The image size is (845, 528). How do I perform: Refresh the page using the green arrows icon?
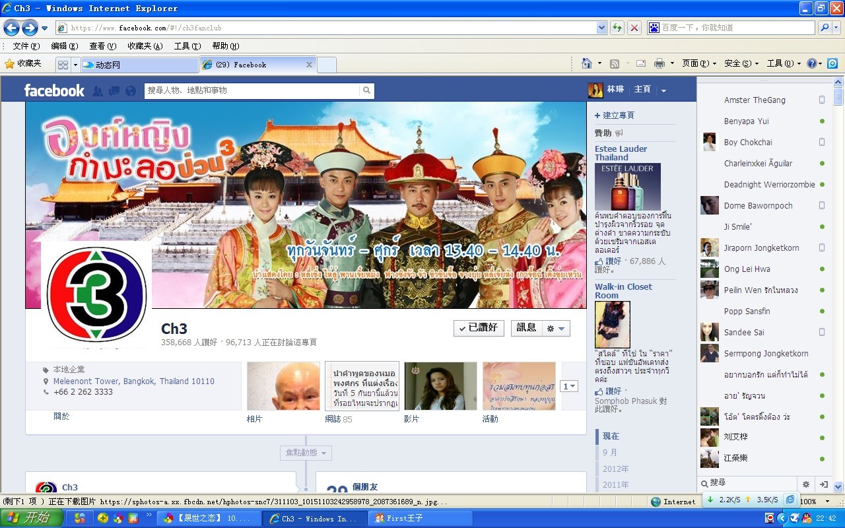coord(617,28)
